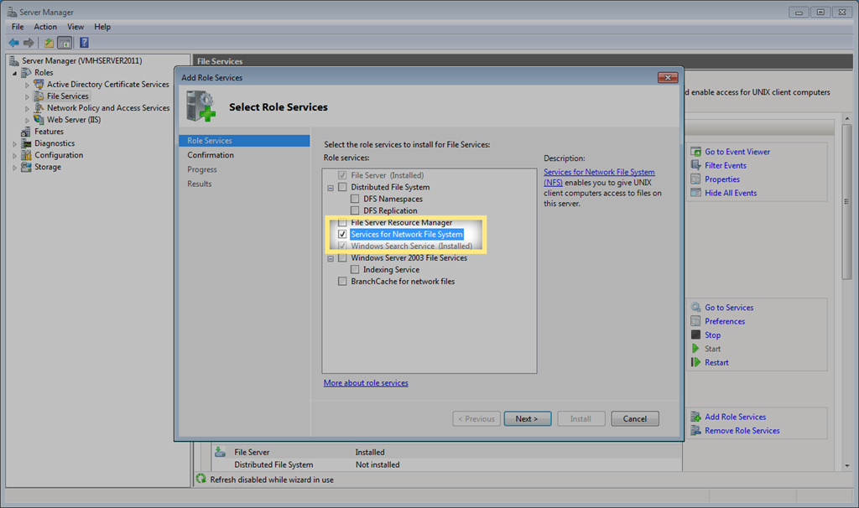Click the Properties icon in actions pane

pyautogui.click(x=695, y=179)
